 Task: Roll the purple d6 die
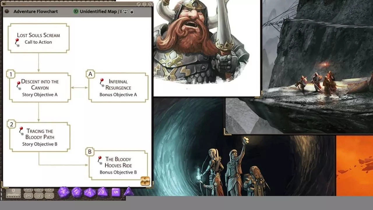[x=116, y=192]
